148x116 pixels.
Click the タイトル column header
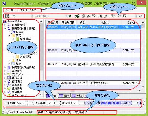(132, 23)
